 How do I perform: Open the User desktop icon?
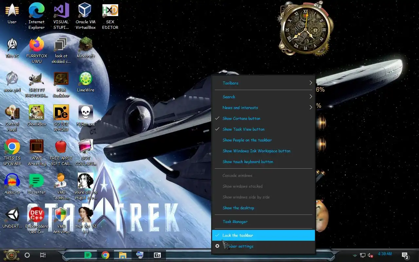coord(12,14)
